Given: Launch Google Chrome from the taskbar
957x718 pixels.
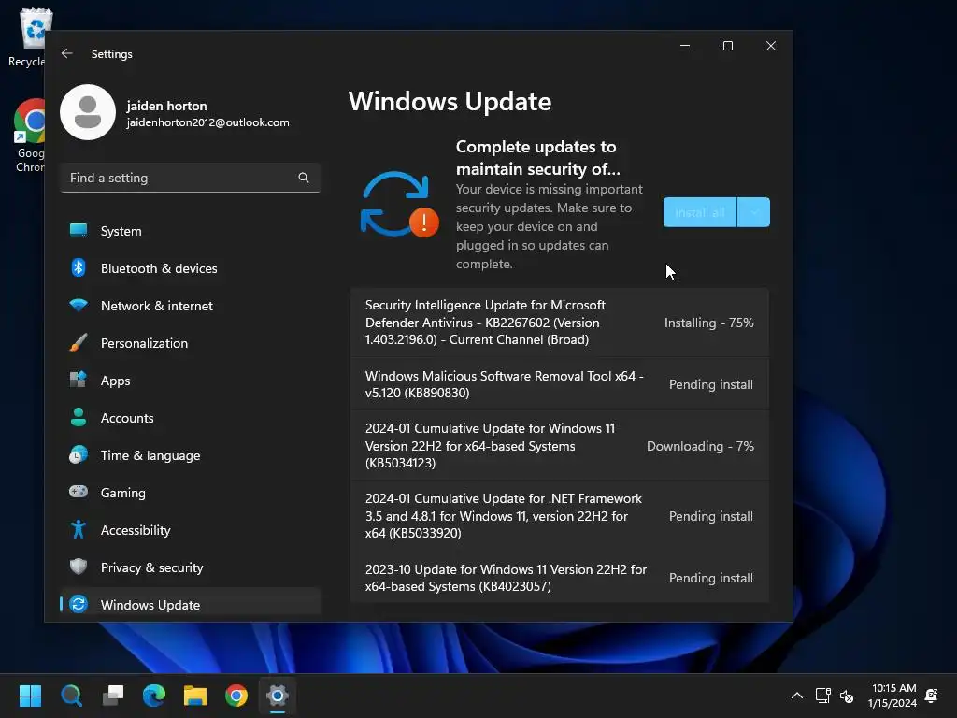Looking at the screenshot, I should 236,696.
